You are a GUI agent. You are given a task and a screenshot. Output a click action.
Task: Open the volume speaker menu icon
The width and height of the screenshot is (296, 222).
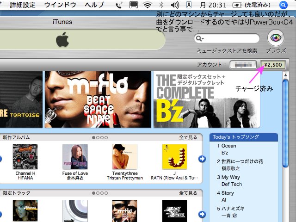pyautogui.click(x=175, y=5)
